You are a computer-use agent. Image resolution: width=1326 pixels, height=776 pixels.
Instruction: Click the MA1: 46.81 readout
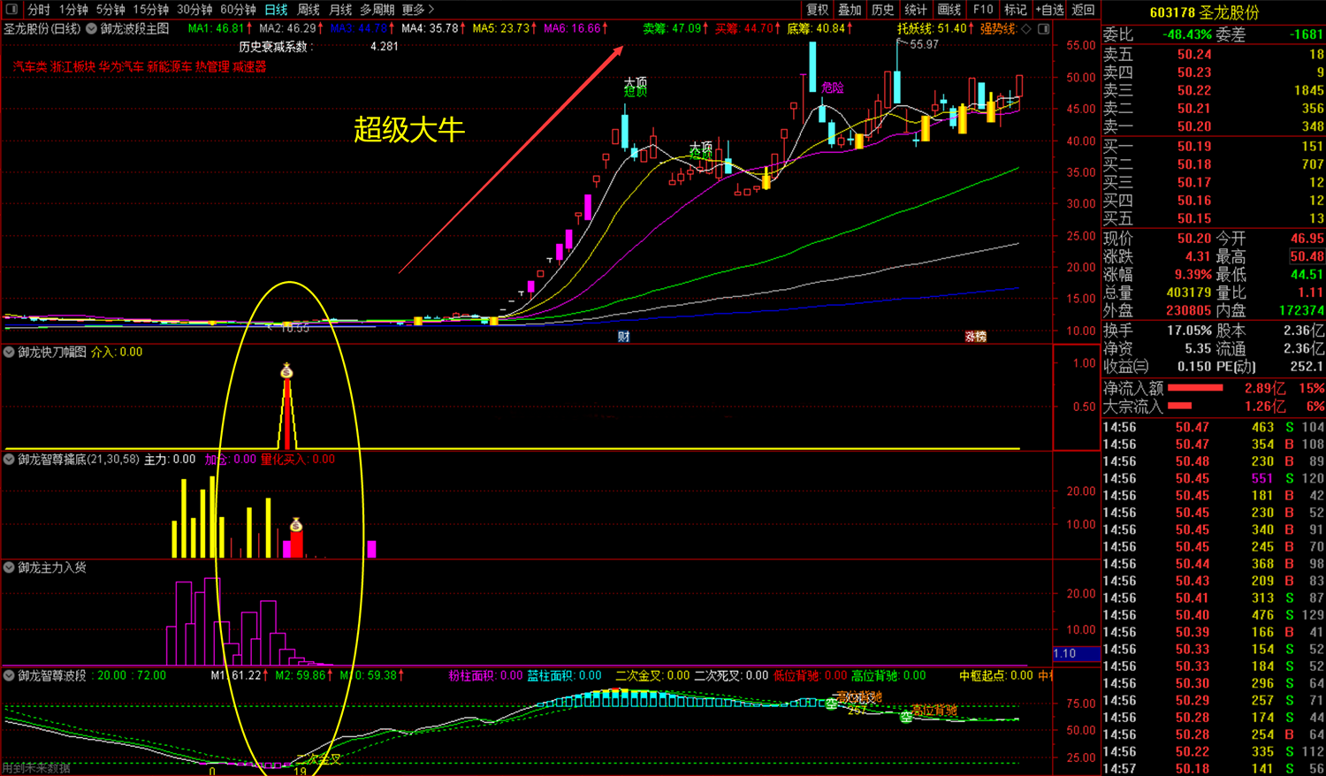pyautogui.click(x=220, y=28)
